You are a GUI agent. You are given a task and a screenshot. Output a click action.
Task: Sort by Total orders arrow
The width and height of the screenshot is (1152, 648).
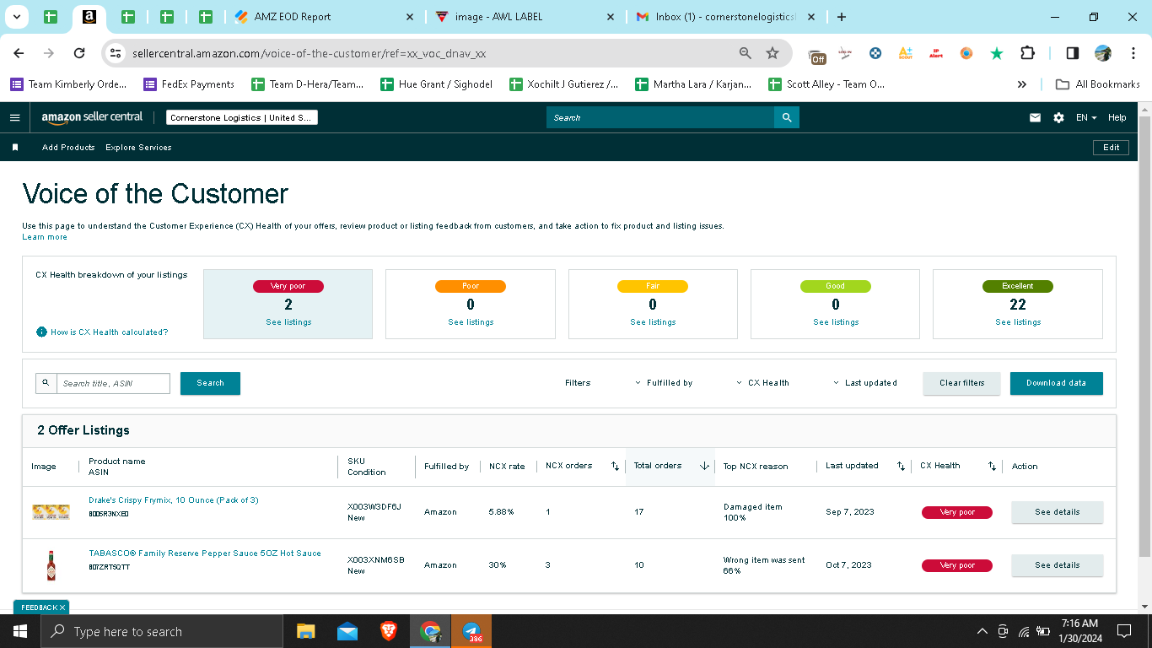tap(704, 467)
